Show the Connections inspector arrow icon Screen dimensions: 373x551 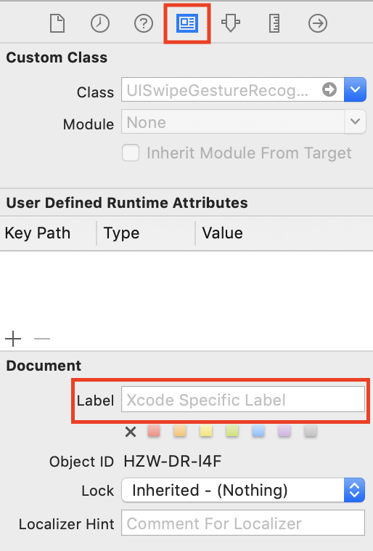tap(318, 23)
